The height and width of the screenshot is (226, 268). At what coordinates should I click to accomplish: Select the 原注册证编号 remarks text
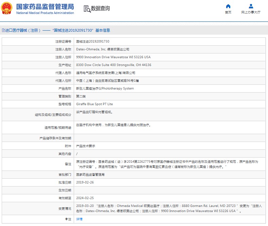coord(167,164)
